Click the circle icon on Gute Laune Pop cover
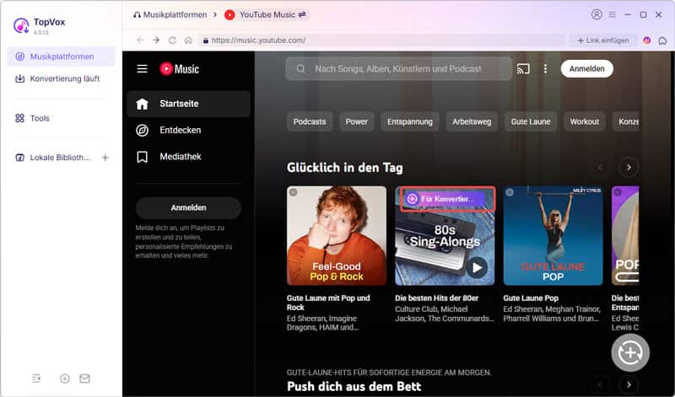The height and width of the screenshot is (397, 675). (510, 192)
